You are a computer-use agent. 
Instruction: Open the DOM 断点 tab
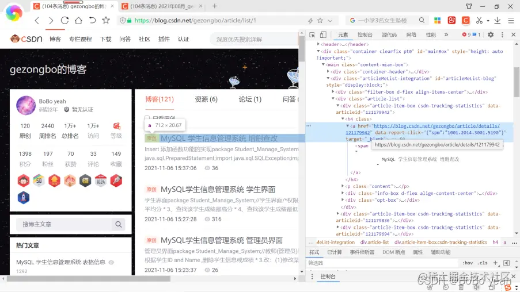[394, 252]
